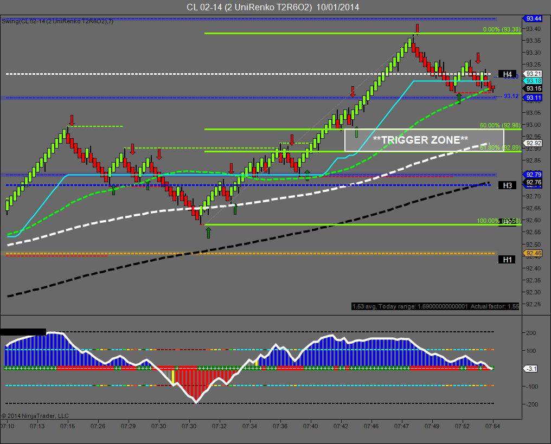Select the 92.65 price axis label
Image resolution: width=551 pixels, height=444 pixels.
[x=533, y=208]
